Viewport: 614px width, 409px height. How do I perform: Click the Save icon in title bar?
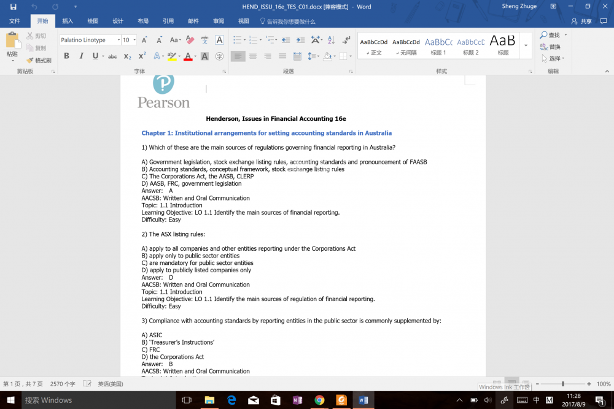[x=13, y=7]
